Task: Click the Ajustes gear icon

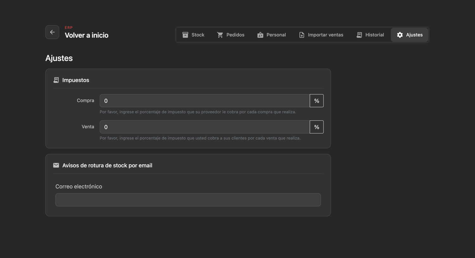Action: pos(400,35)
